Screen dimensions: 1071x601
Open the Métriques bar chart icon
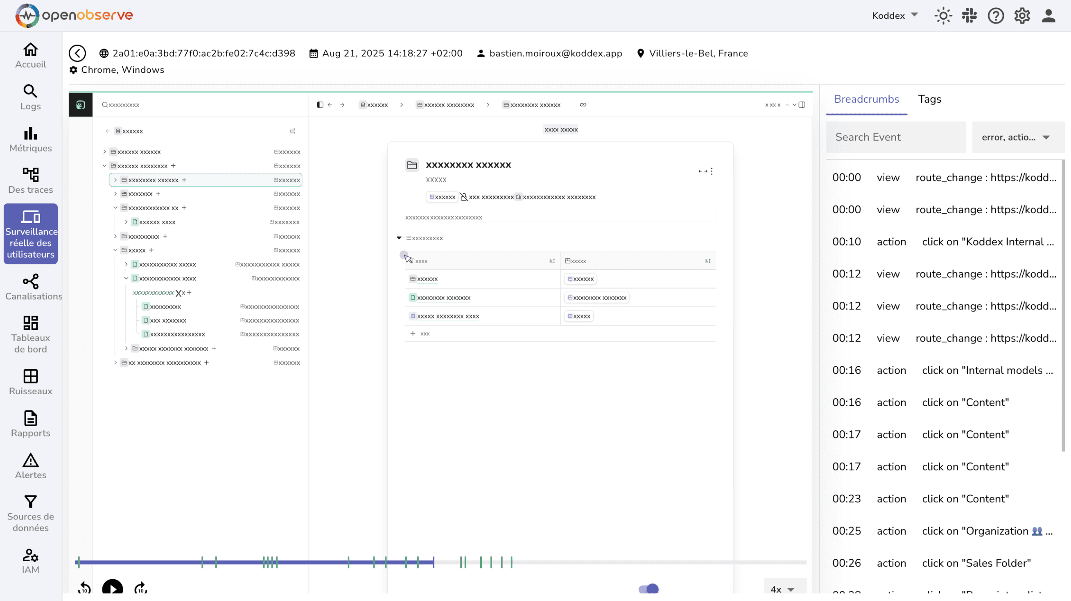(30, 133)
